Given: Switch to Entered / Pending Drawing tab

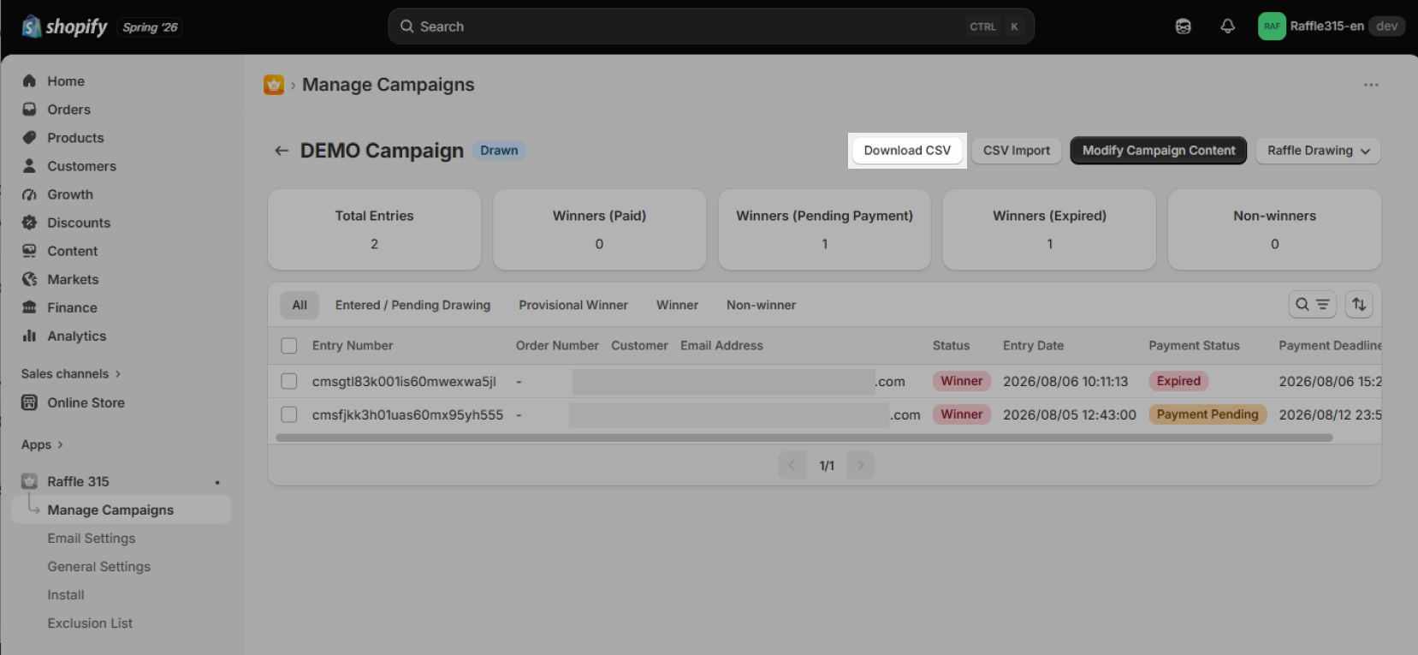Looking at the screenshot, I should point(412,305).
